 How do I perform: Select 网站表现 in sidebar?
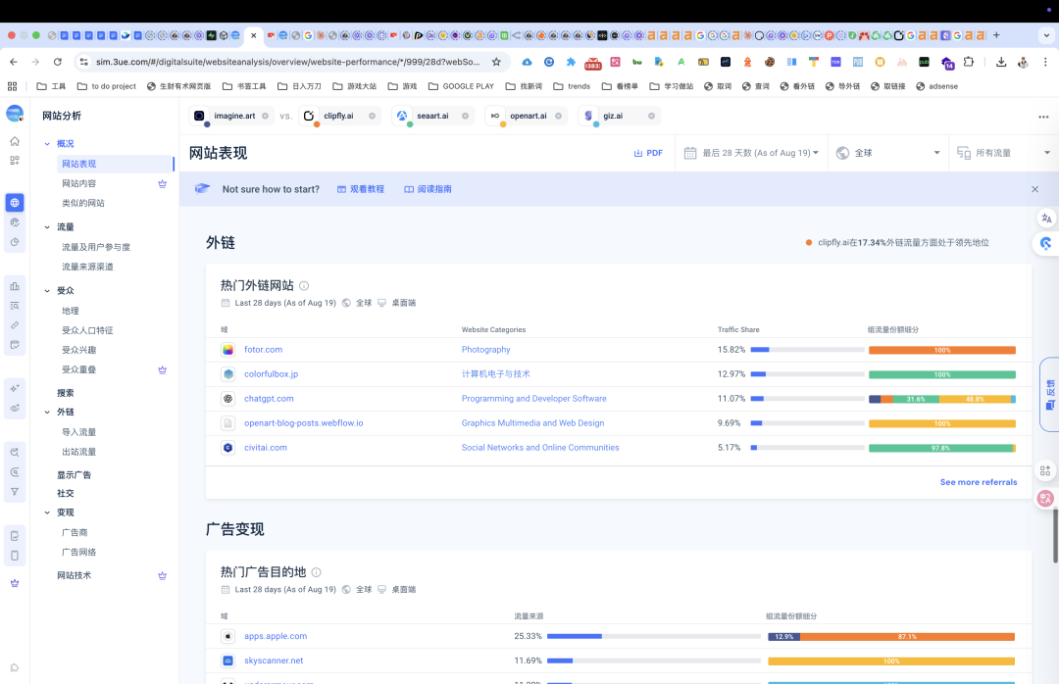click(x=115, y=164)
